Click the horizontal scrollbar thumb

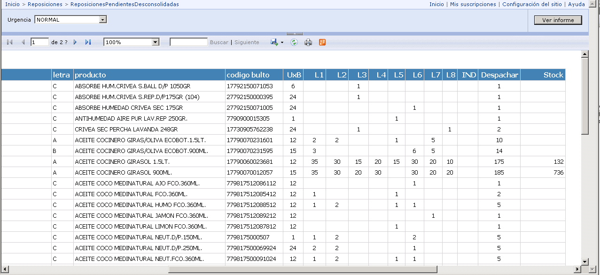[x=303, y=269]
